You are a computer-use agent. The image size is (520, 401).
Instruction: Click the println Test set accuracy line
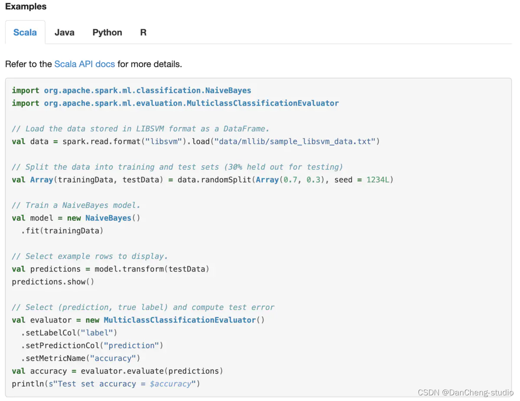(106, 384)
